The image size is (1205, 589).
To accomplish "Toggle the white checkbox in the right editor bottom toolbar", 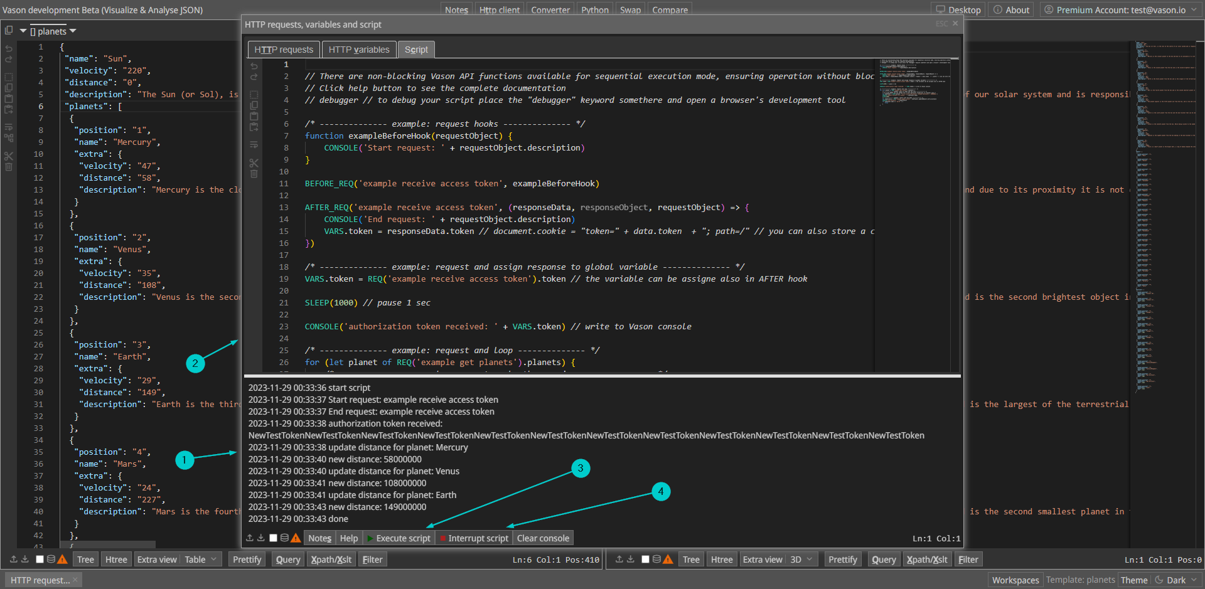I will (645, 560).
